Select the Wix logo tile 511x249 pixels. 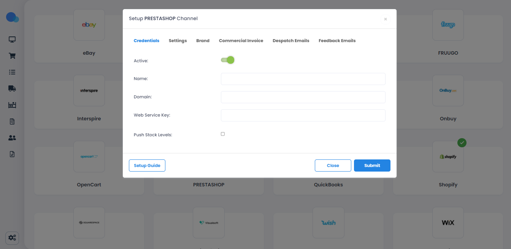pyautogui.click(x=448, y=222)
